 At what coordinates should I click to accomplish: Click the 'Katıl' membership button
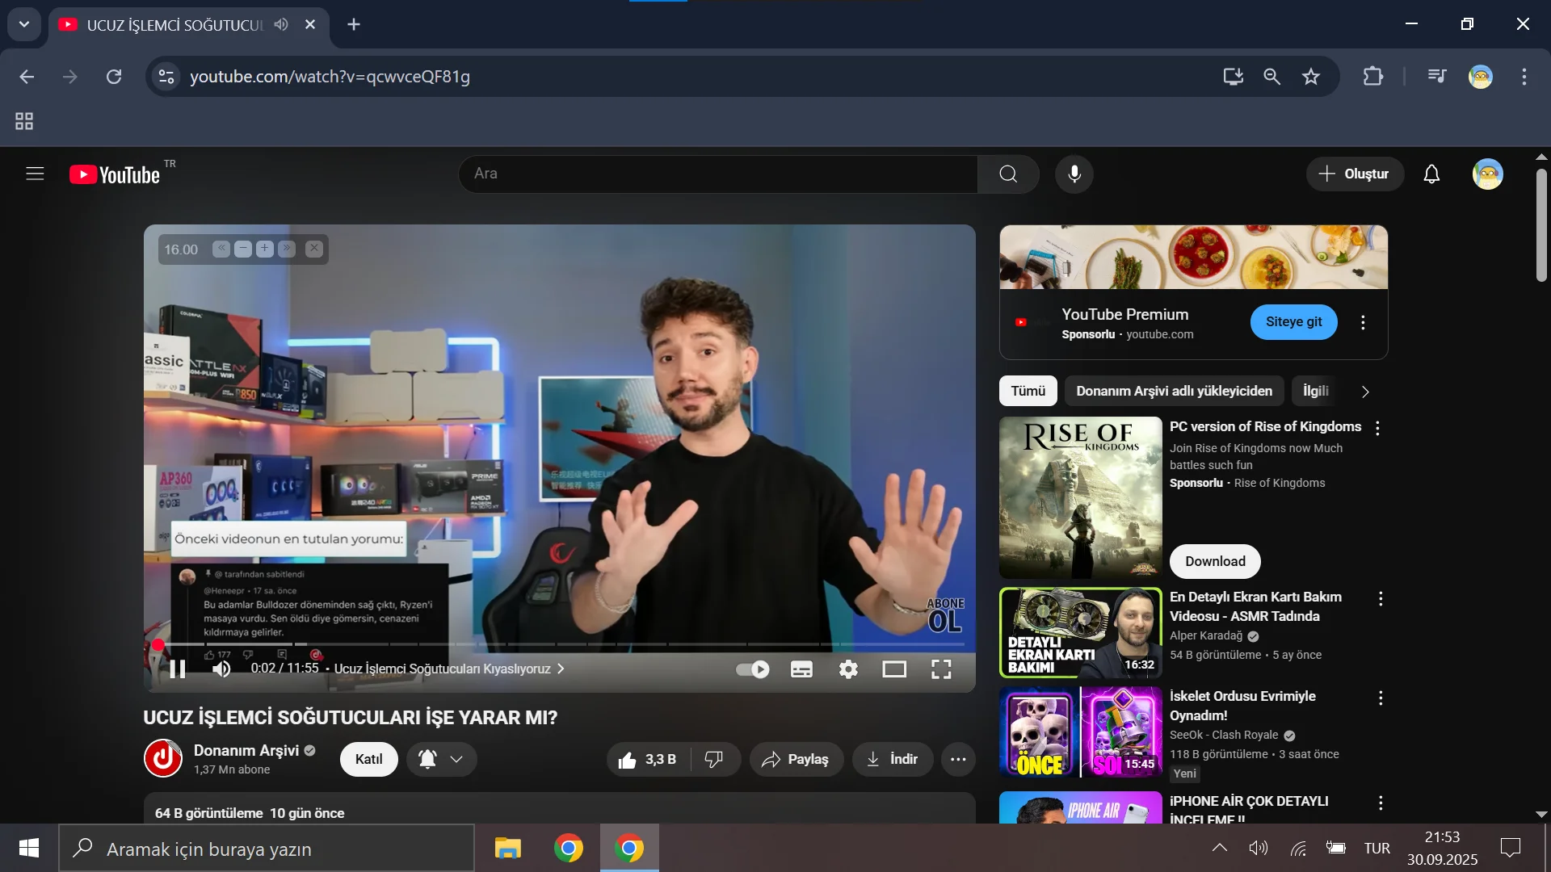[368, 759]
